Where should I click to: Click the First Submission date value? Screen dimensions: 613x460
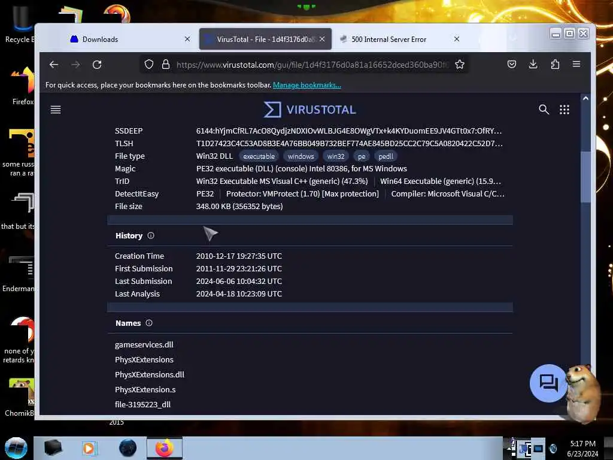click(239, 268)
